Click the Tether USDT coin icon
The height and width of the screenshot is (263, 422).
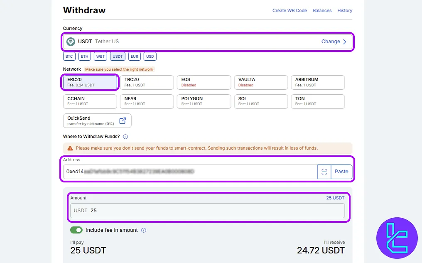pos(71,42)
